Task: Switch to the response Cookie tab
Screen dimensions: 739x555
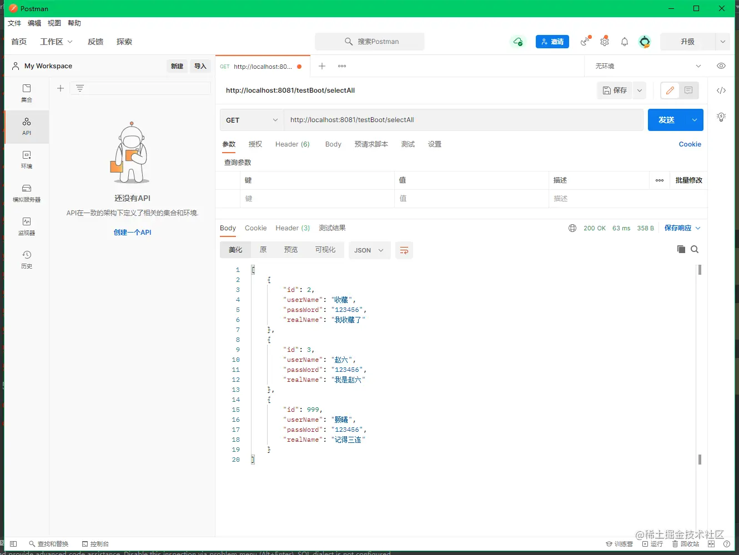Action: click(x=256, y=228)
